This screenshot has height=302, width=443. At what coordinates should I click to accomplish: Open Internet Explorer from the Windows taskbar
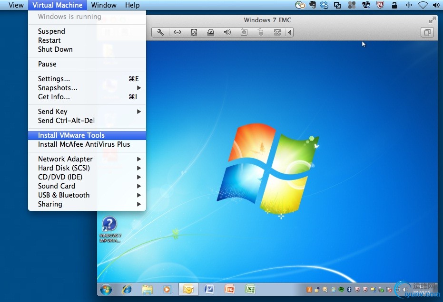click(x=127, y=289)
